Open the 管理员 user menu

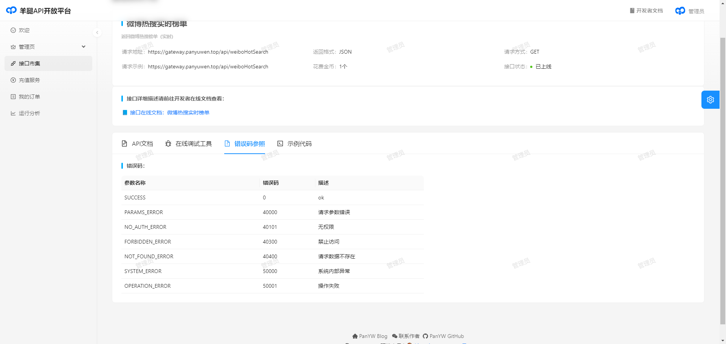(x=696, y=11)
